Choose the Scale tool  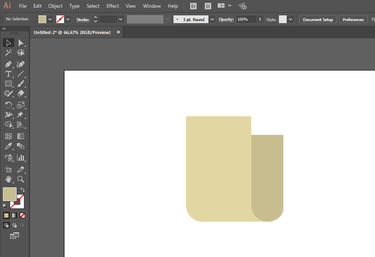21,105
